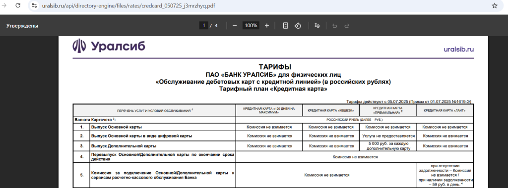Click the ПАО «БАНК УРАЛСИБ» heading line
This screenshot has width=508, height=188.
click(273, 75)
